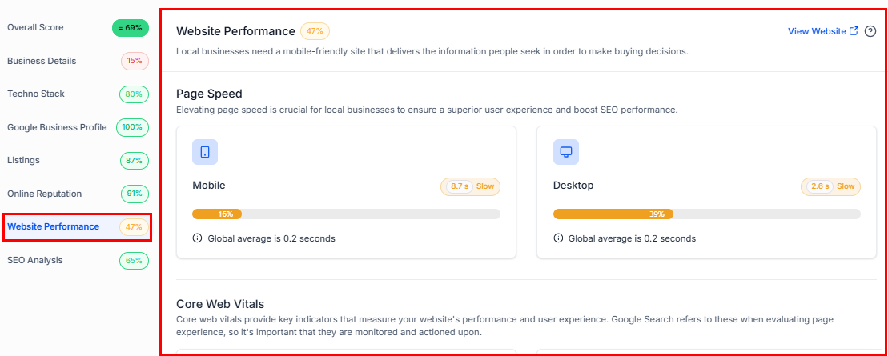This screenshot has height=356, width=888.
Task: Click the 8.7 s Slow badge
Action: coord(471,186)
